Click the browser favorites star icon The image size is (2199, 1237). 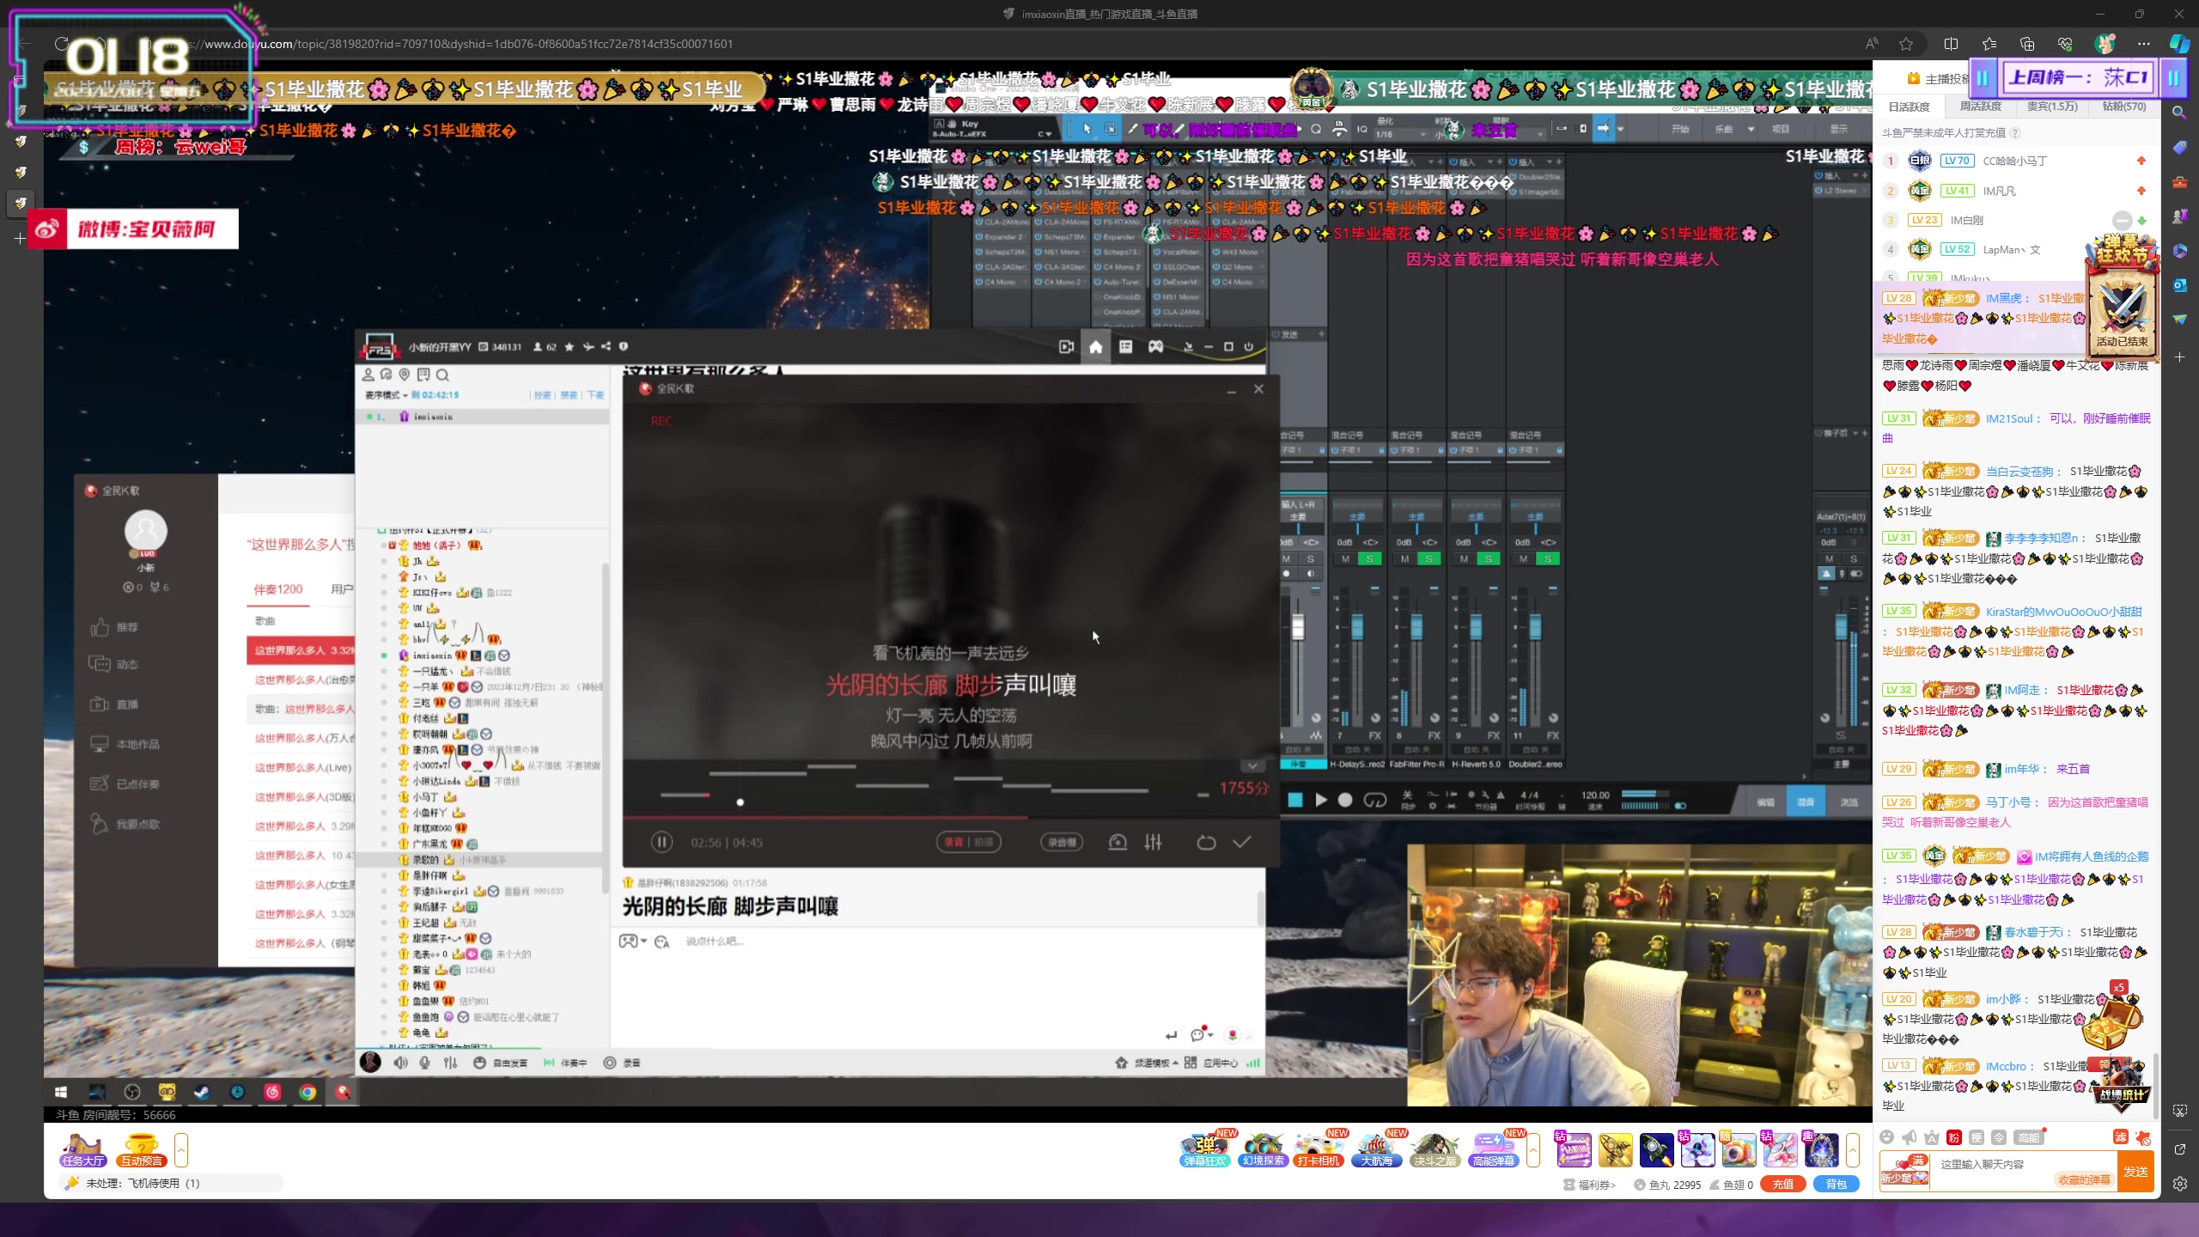coord(1906,44)
